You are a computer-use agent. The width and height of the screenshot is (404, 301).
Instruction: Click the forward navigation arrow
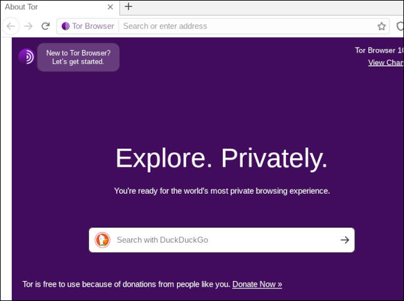pos(28,26)
